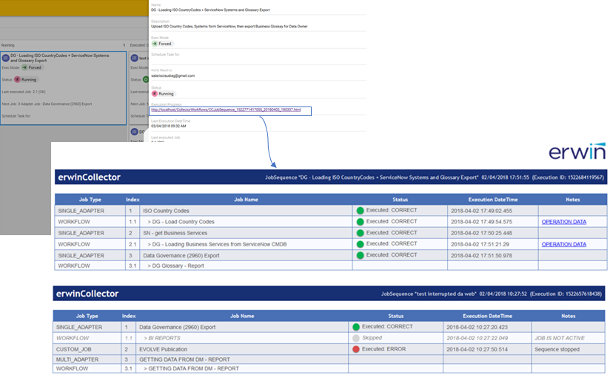
Task: Click execution time 2018-04-02 10:27:20.423
Action: point(477,327)
